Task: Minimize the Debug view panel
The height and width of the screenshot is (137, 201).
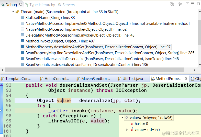Action: coord(193,3)
